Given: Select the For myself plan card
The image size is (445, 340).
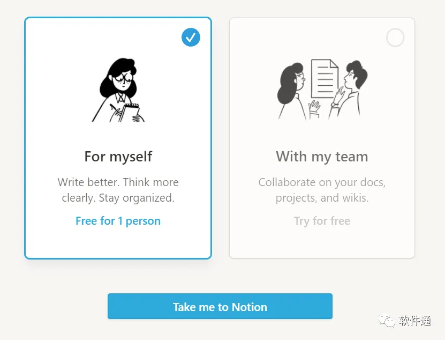Looking at the screenshot, I should pos(118,241).
